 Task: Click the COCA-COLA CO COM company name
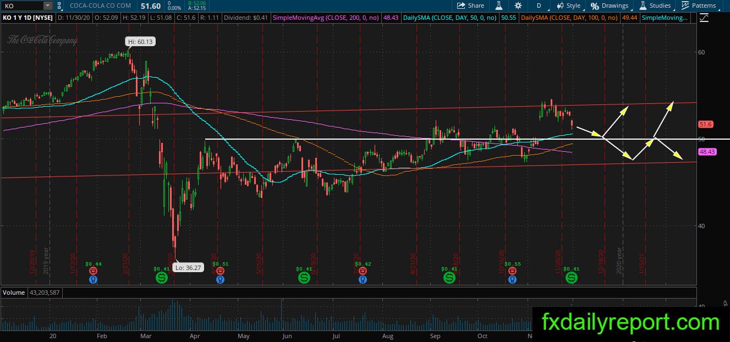point(101,5)
